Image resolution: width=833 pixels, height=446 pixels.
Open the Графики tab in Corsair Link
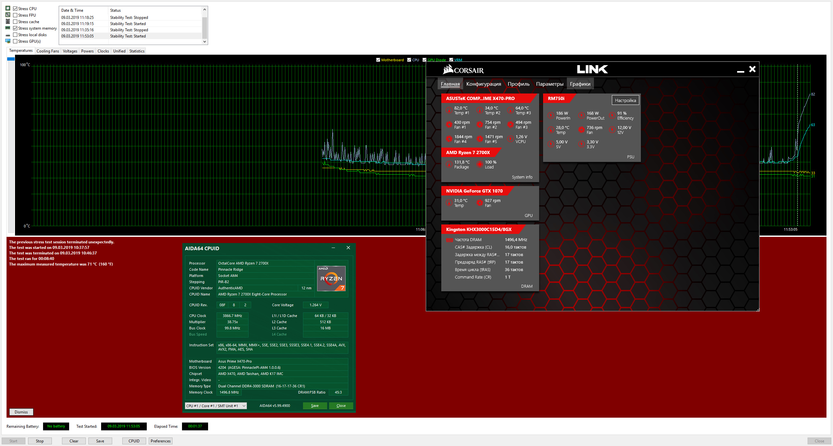pos(580,84)
